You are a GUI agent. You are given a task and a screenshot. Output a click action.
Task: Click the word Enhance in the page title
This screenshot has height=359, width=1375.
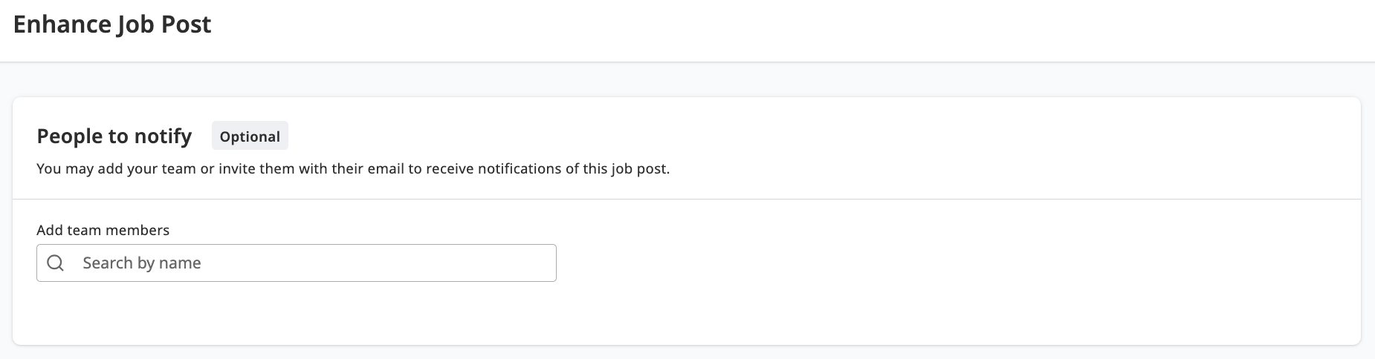pos(62,24)
